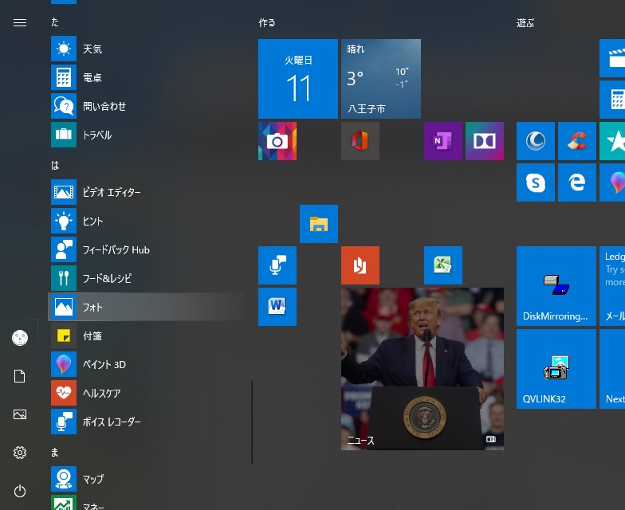This screenshot has width=625, height=510.
Task: Launch the CCleaner tile
Action: click(x=577, y=141)
